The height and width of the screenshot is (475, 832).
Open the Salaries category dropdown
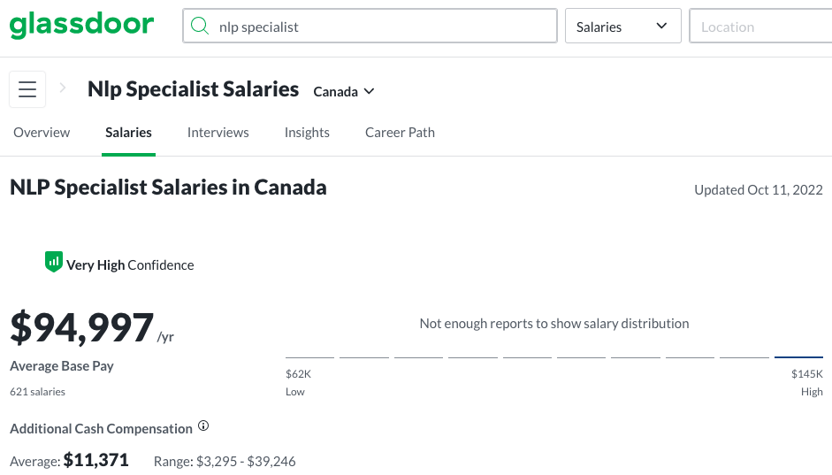623,26
